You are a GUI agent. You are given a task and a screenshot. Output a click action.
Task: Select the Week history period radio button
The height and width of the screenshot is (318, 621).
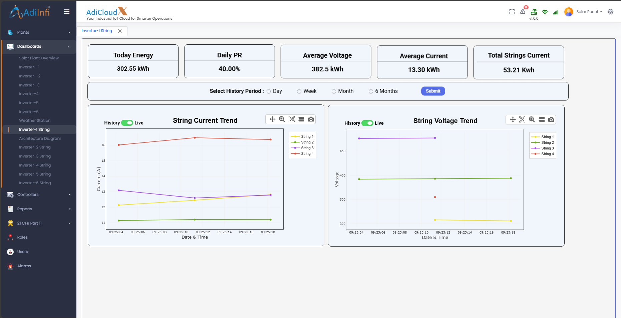299,91
